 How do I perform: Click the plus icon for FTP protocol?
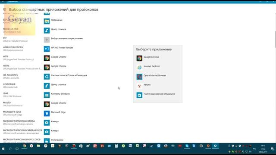[x=47, y=40]
